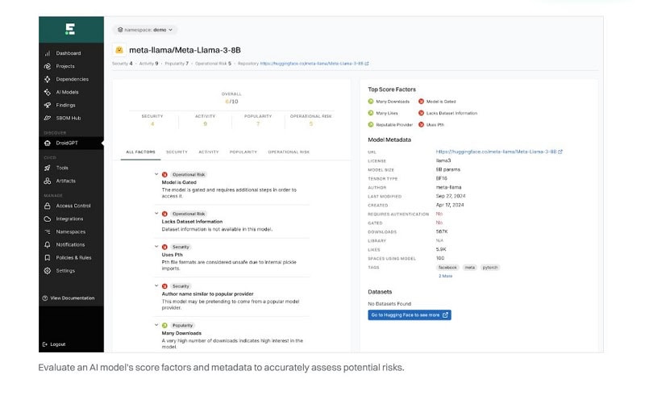Screen dimensions: 645x400
Task: Click the No Datasets Found text
Action: tap(389, 304)
